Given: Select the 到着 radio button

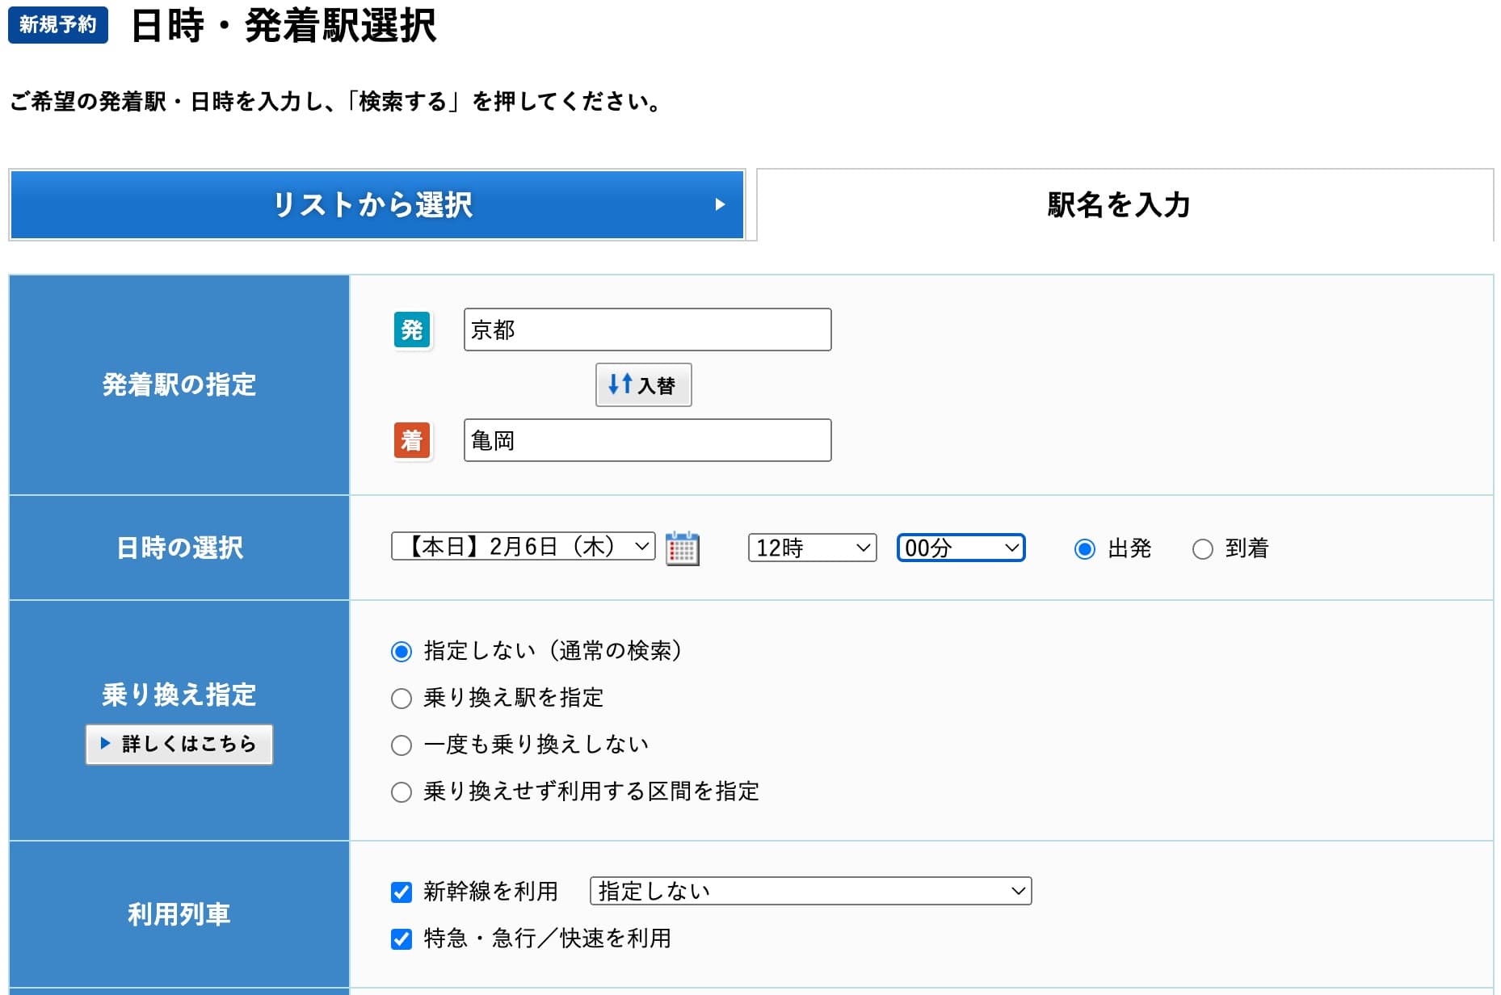Looking at the screenshot, I should (1202, 549).
